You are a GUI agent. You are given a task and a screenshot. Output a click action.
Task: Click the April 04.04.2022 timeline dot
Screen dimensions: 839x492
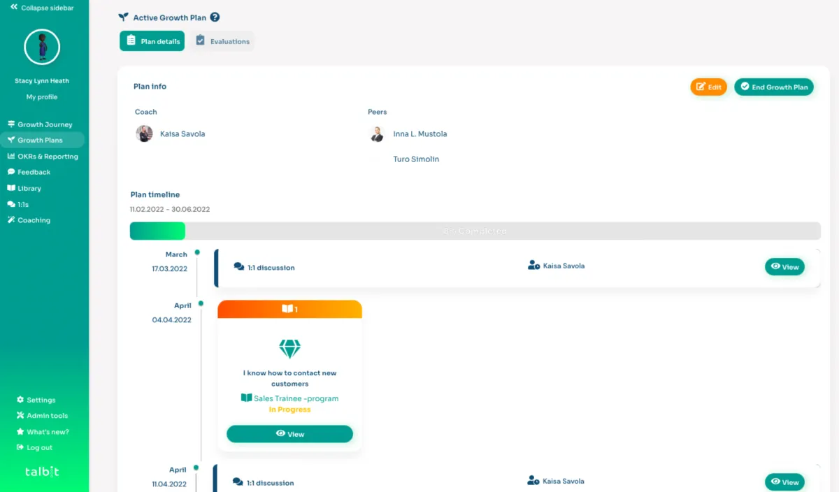pos(200,304)
